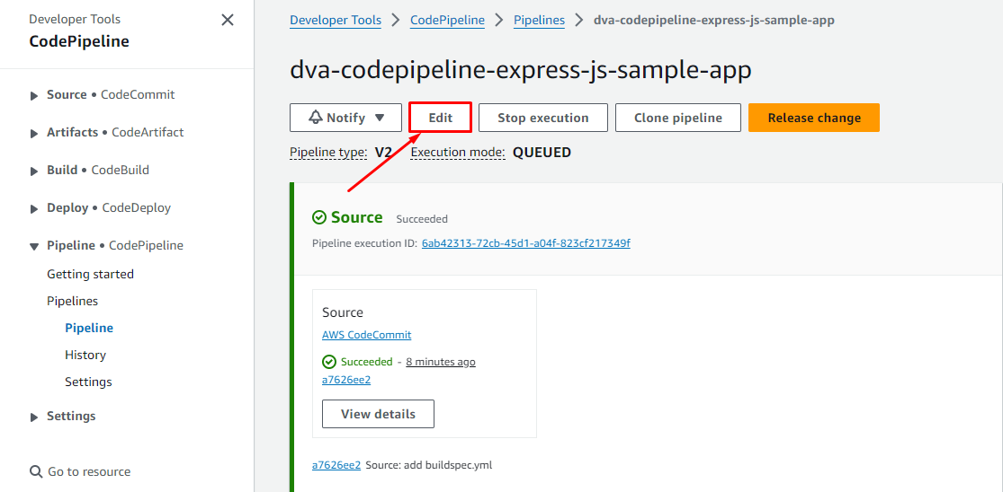1003x492 pixels.
Task: Select History in the sidebar navigation
Action: click(85, 355)
